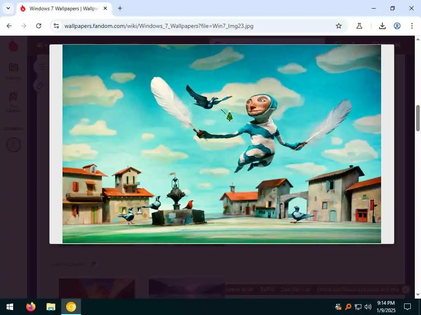Open the Chrome profile avatar menu
This screenshot has width=421, height=315.
click(397, 26)
